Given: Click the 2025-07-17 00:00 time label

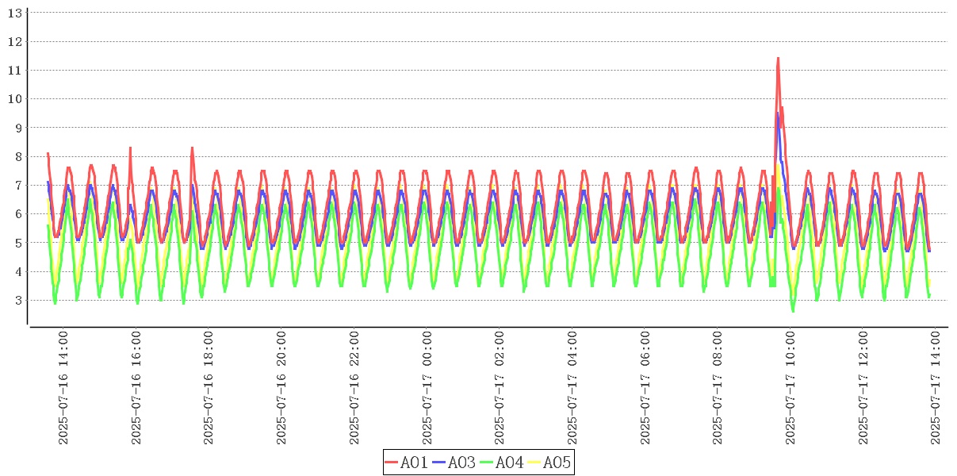Looking at the screenshot, I should point(427,389).
